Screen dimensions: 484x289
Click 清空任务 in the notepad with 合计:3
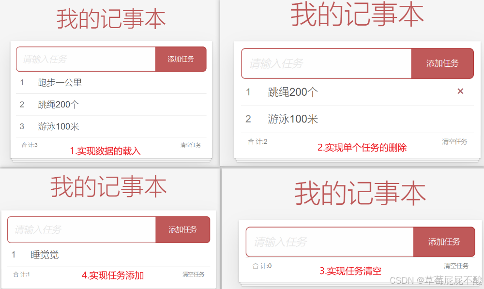191,145
